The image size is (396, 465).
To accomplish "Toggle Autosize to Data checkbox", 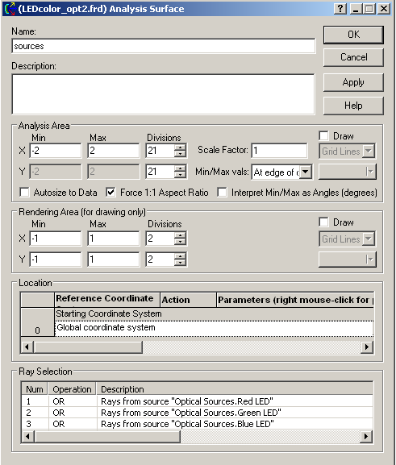I will (24, 192).
